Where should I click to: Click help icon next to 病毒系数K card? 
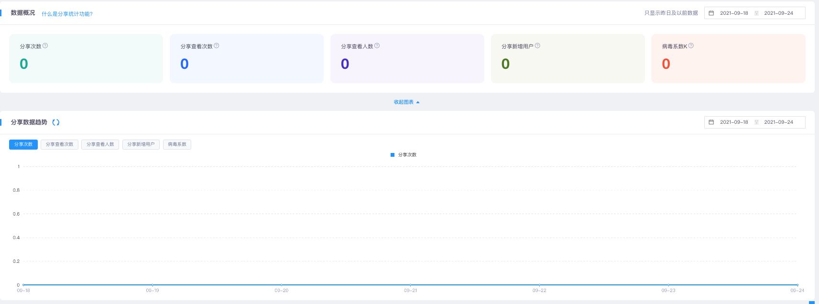tap(691, 46)
